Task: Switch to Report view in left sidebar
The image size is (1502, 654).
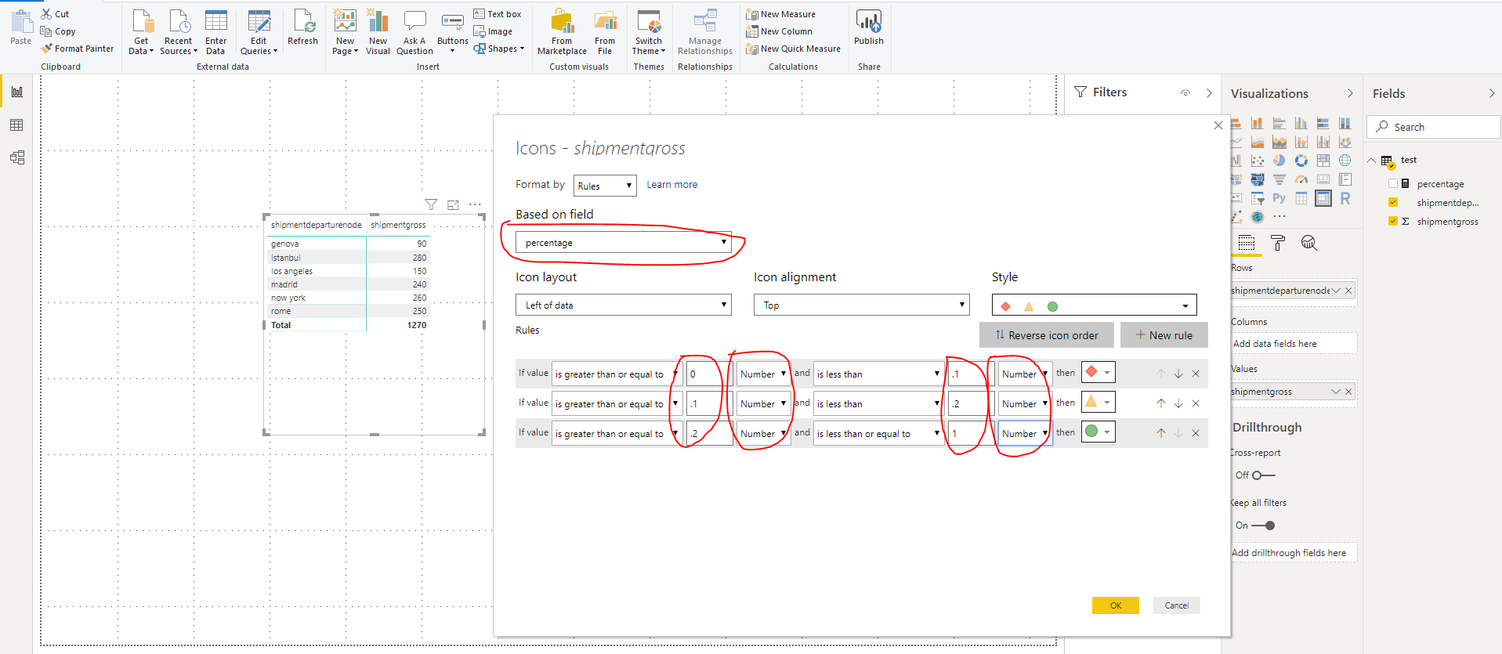Action: click(16, 92)
